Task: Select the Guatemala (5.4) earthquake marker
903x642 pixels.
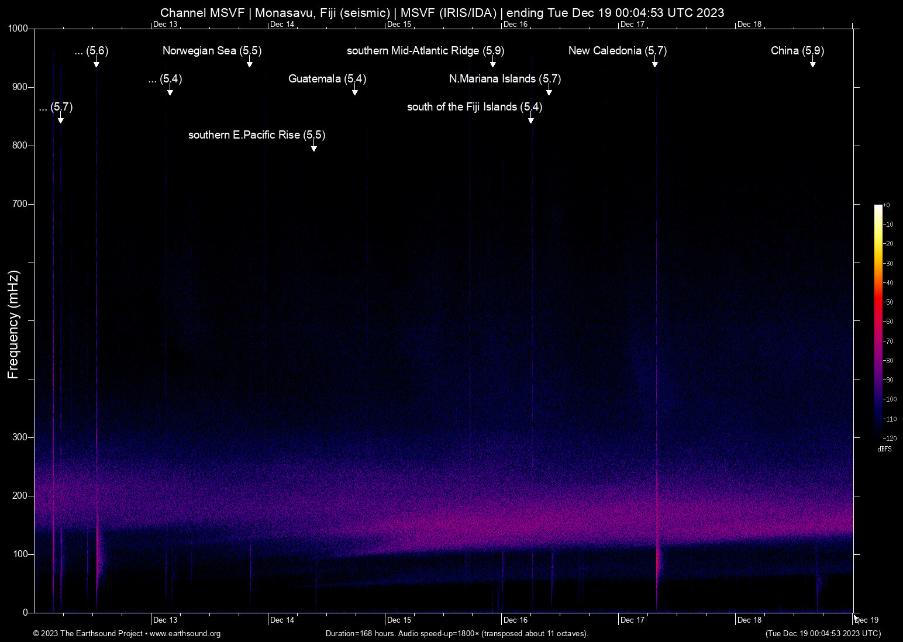Action: (354, 92)
